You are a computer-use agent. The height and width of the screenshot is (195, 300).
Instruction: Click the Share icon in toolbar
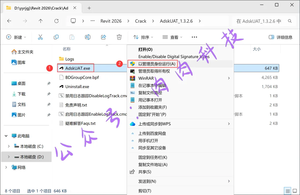point(104,37)
